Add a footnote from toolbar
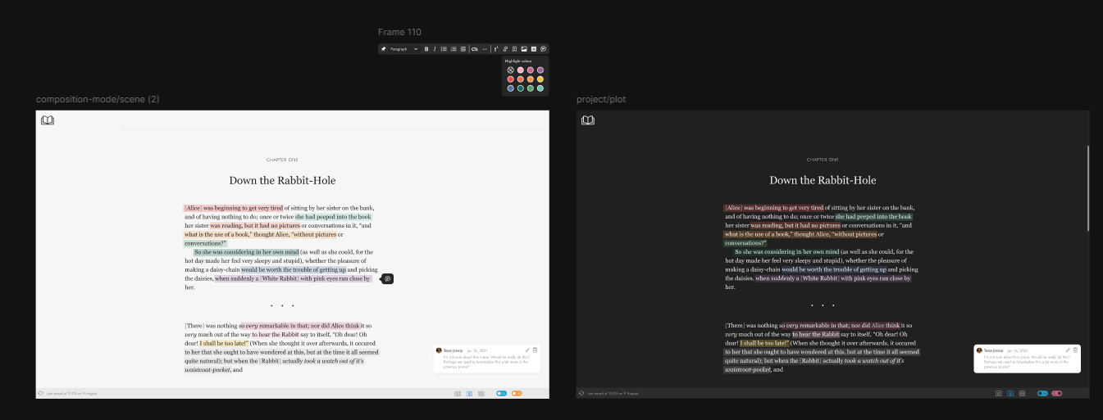 pyautogui.click(x=496, y=49)
